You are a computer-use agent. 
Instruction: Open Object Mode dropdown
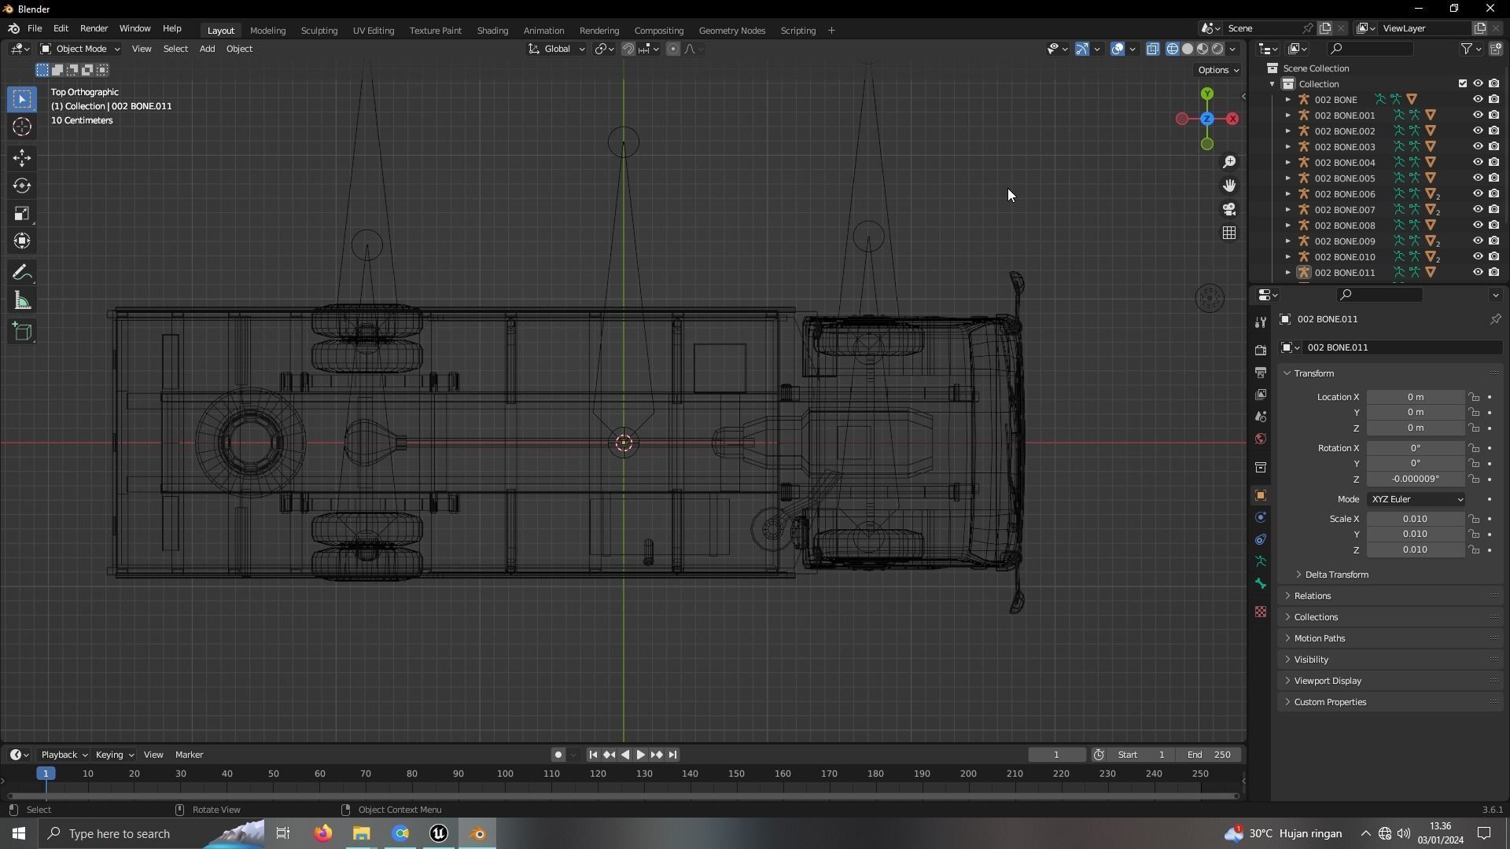[79, 49]
